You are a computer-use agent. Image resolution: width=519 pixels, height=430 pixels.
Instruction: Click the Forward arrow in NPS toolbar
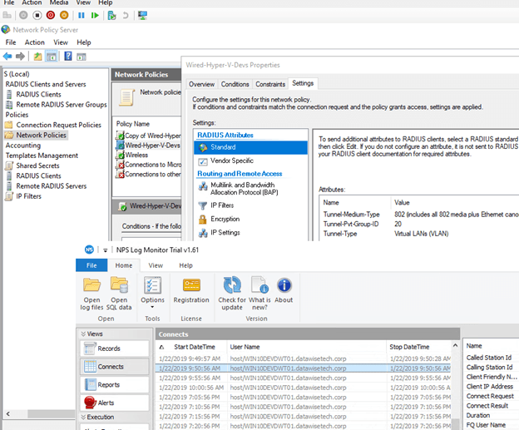(20, 57)
